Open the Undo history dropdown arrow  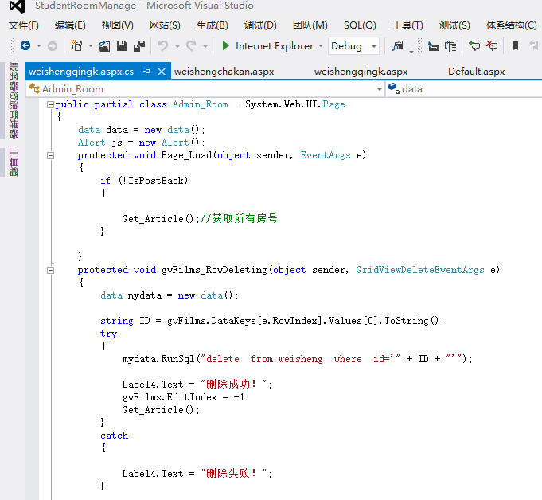click(177, 46)
